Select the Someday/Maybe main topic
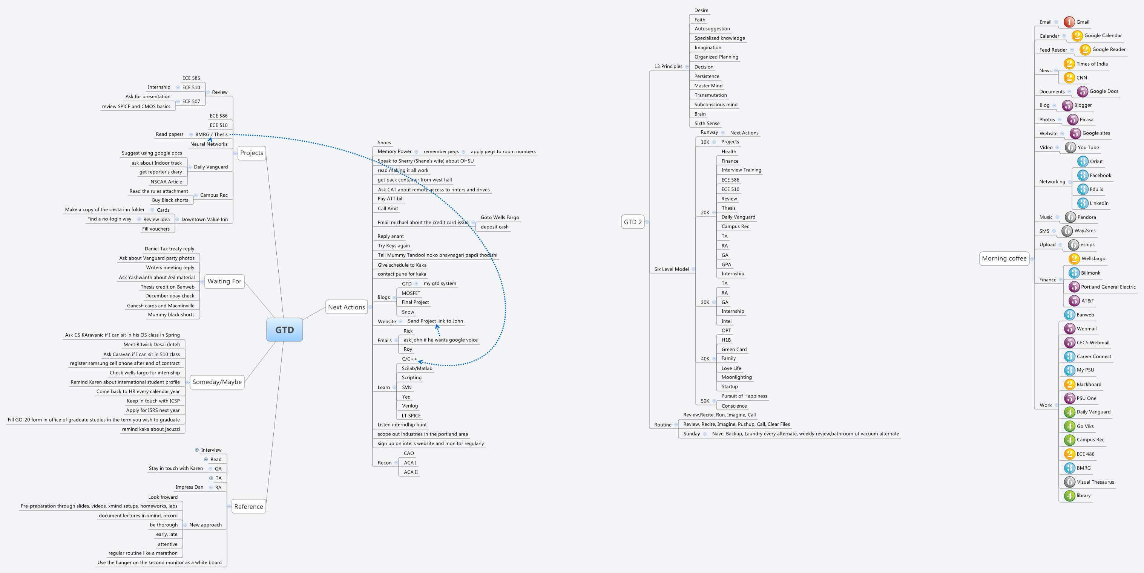Screen dimensions: 1144x573 (217, 382)
